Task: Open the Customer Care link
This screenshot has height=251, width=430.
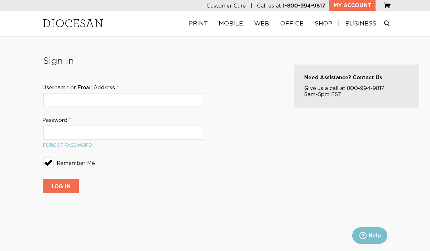Action: (x=226, y=6)
